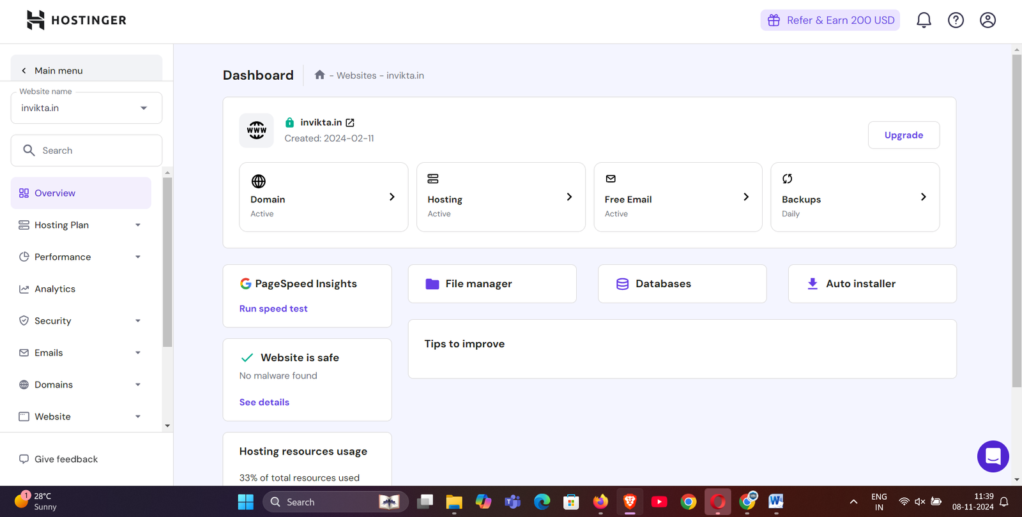Viewport: 1022px width, 517px height.
Task: Open the notifications bell icon
Action: click(924, 20)
